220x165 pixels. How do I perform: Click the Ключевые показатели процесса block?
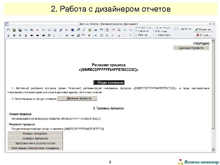coord(35,148)
